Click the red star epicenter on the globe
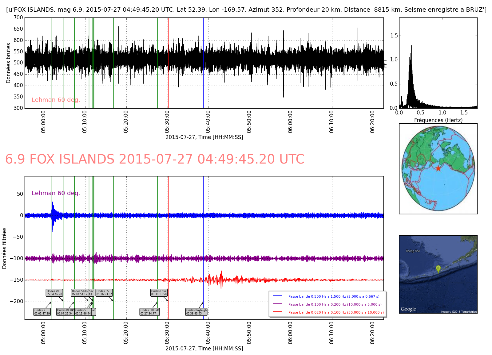This screenshot has width=492, height=355. click(438, 168)
